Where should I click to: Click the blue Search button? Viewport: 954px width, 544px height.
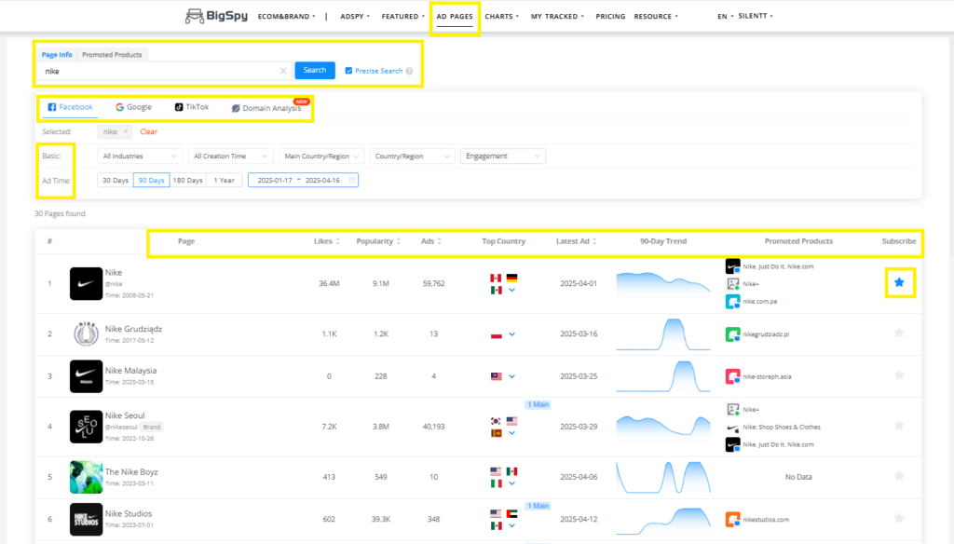pyautogui.click(x=315, y=70)
